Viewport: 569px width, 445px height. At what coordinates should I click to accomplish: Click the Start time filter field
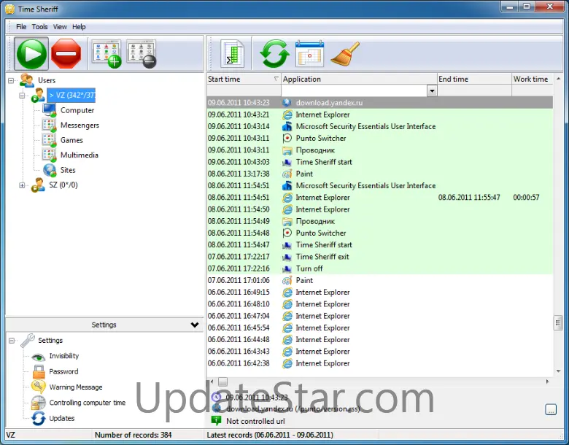tap(244, 90)
